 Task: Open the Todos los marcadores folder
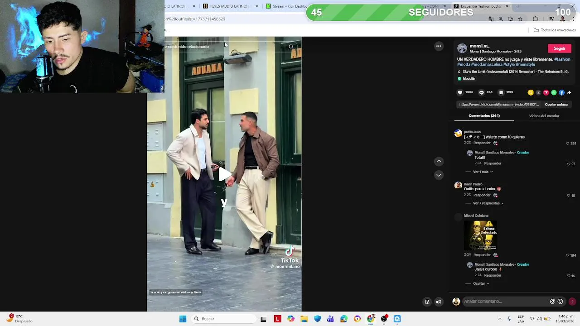[555, 30]
